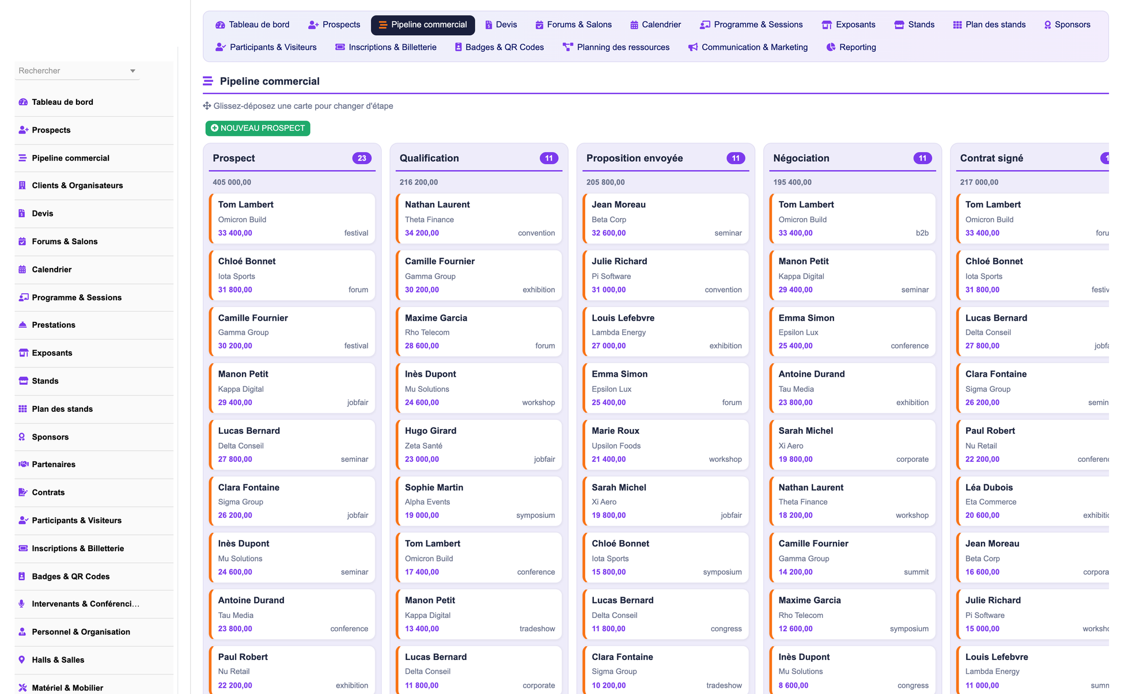Open Pipeline commercial in the sidebar
Image resolution: width=1121 pixels, height=694 pixels.
[94, 158]
